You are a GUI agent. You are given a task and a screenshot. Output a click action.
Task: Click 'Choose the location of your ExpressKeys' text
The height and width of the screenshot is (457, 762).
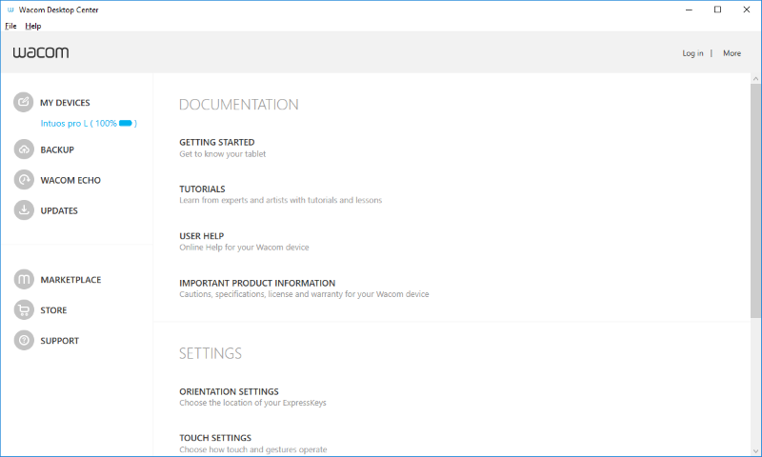(252, 403)
